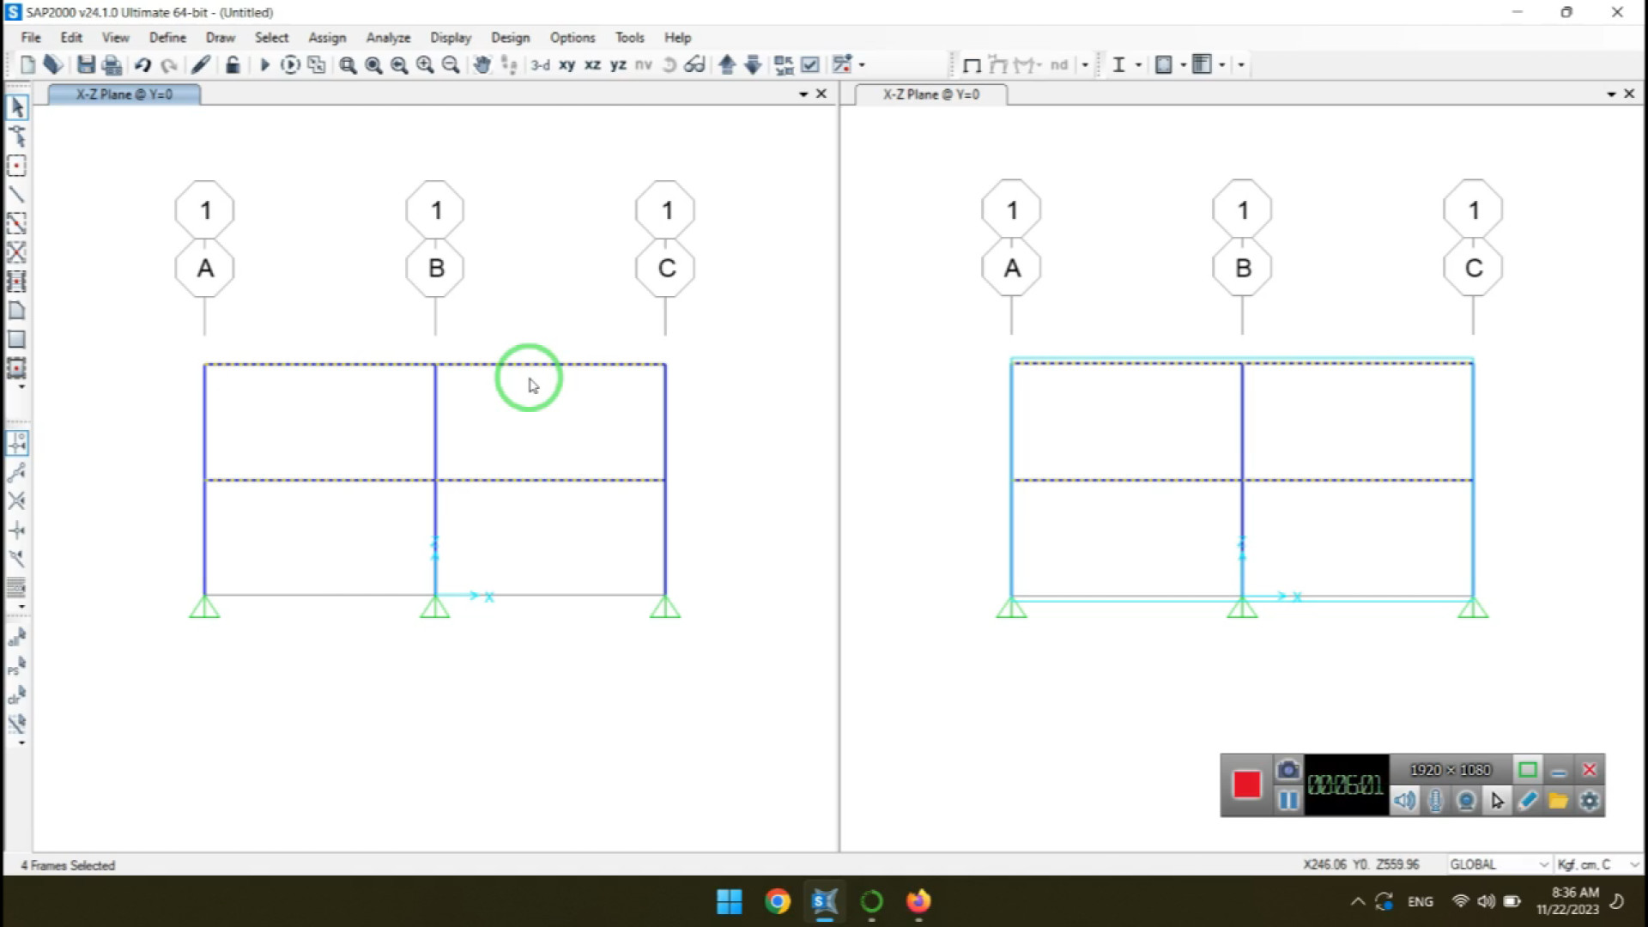1648x927 pixels.
Task: Select the Draw Frame/Cable tool in the left sidebar
Action: coord(16,195)
